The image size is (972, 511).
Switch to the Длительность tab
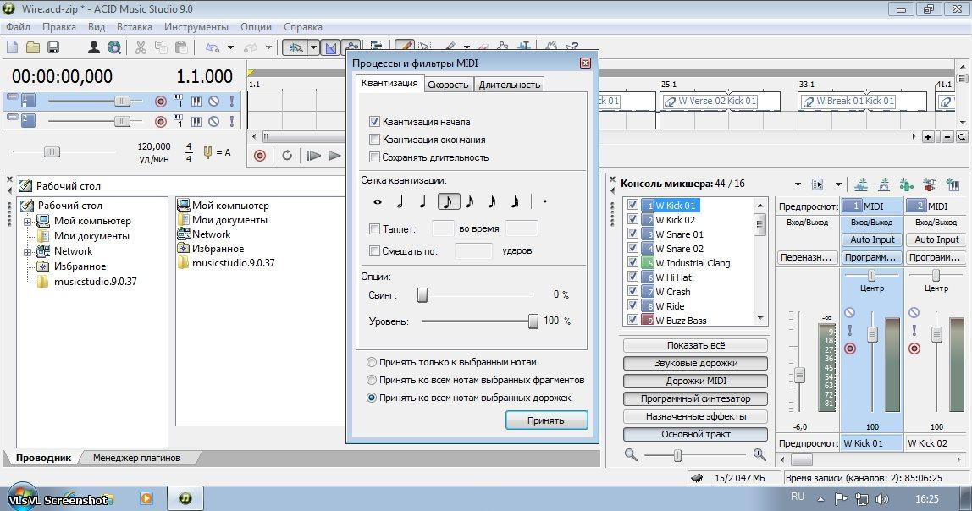510,85
